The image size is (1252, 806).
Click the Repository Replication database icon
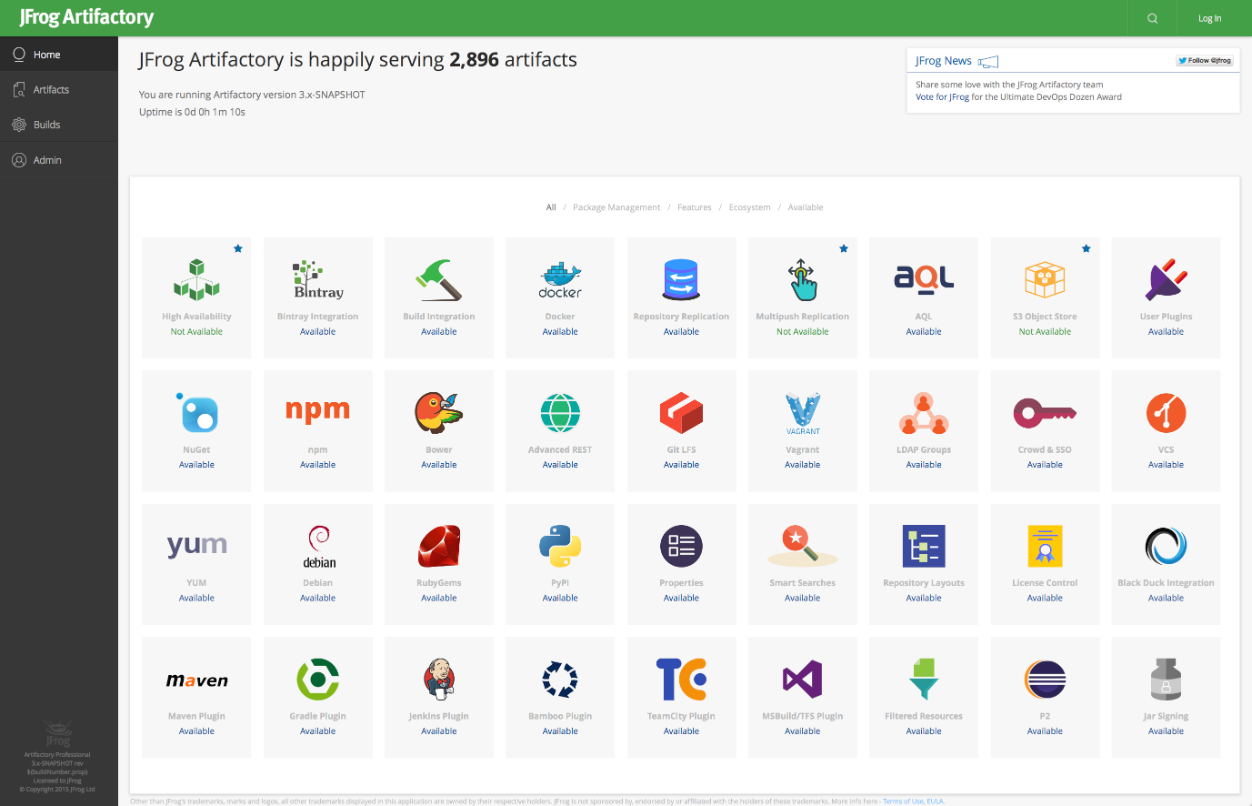point(681,279)
